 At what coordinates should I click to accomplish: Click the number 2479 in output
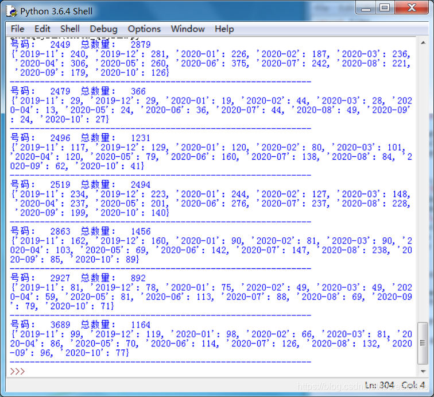(60, 91)
